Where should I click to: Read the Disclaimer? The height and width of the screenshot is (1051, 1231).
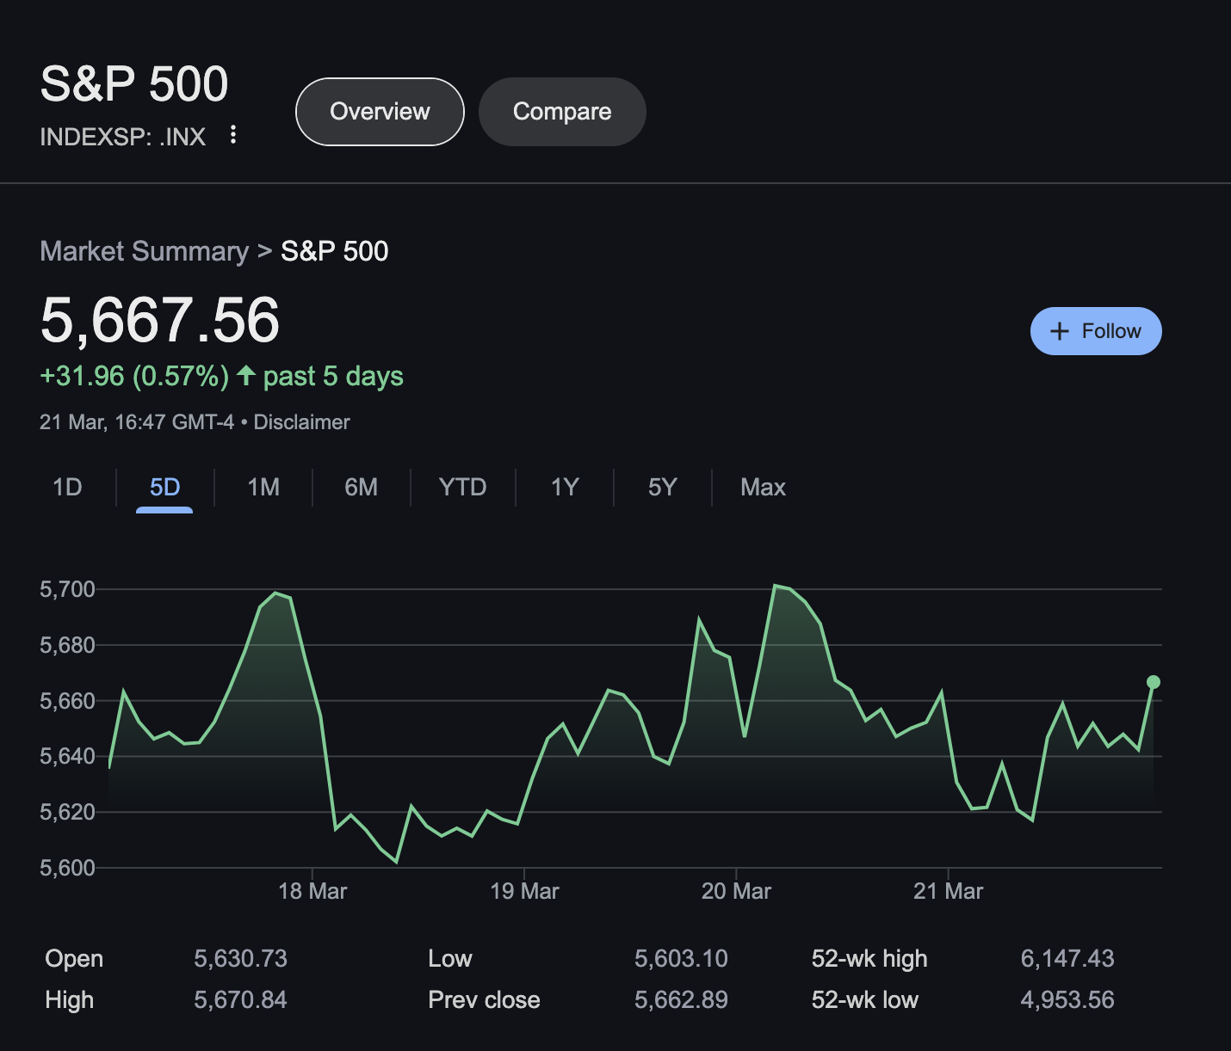tap(301, 422)
